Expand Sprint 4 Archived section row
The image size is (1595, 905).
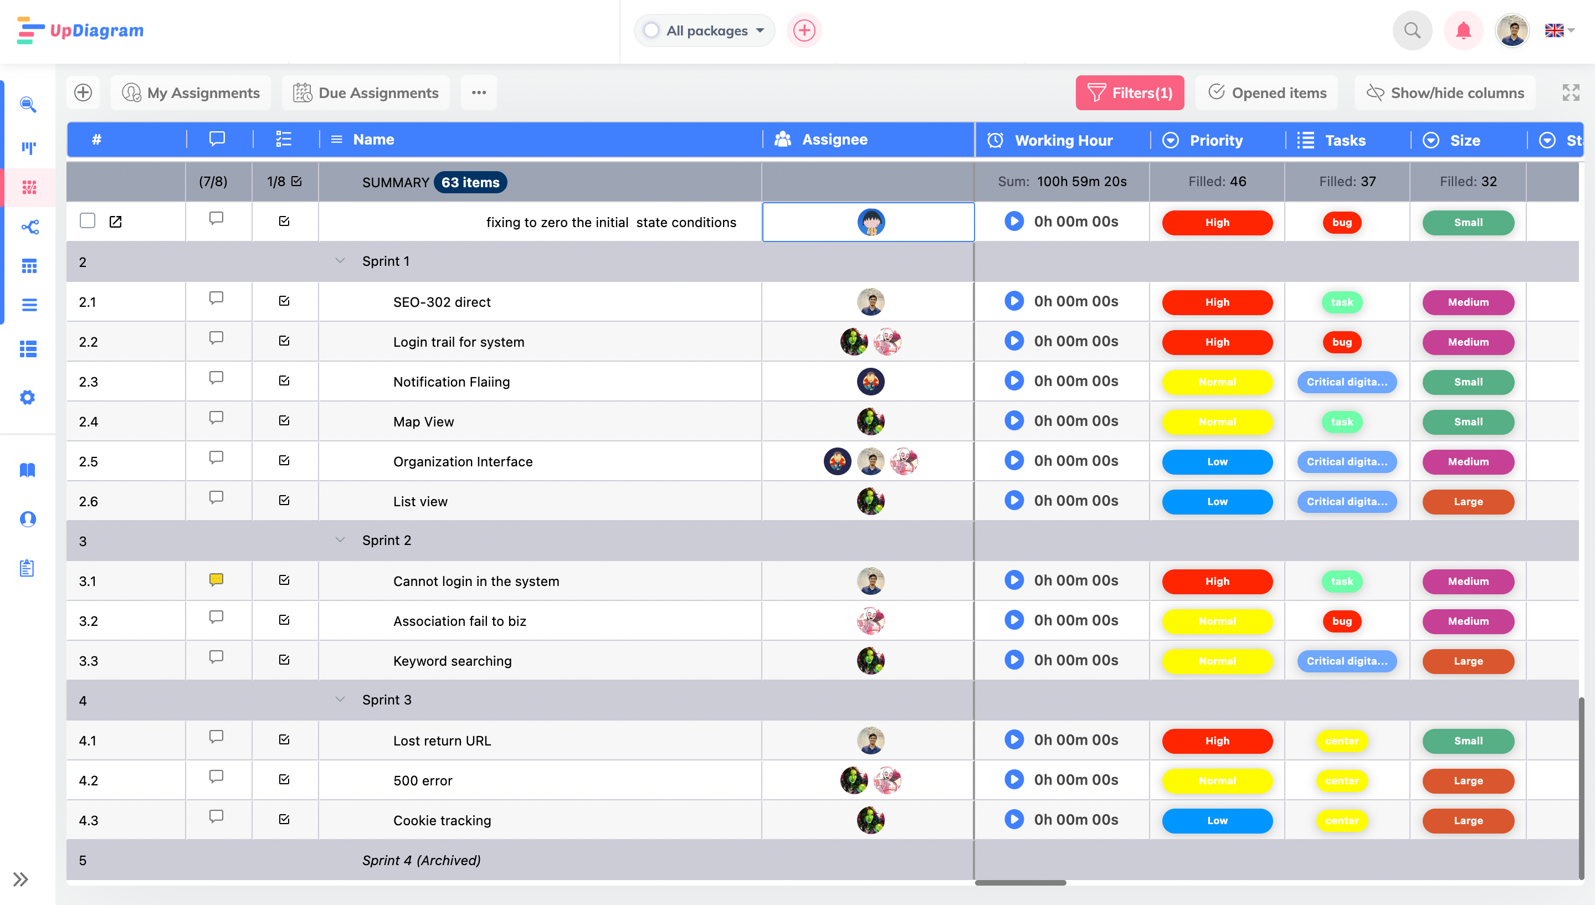340,859
